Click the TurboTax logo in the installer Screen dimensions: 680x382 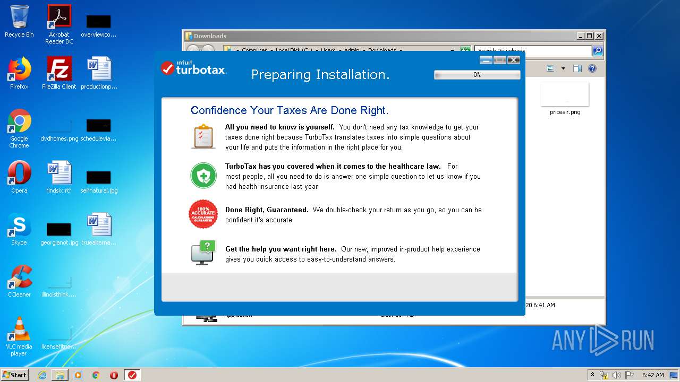pos(194,67)
